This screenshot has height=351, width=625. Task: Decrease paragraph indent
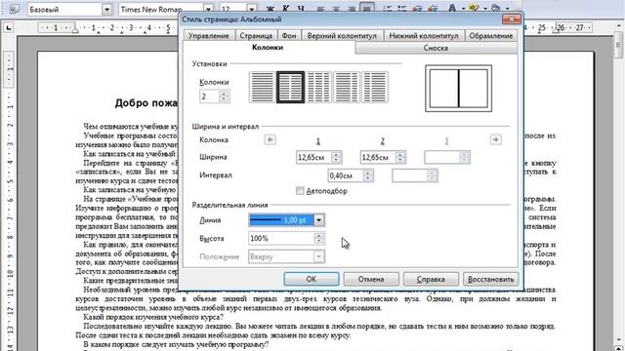417,9
